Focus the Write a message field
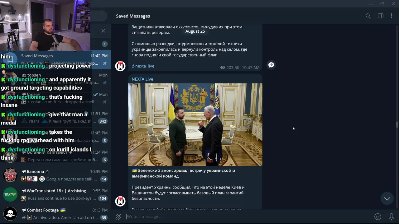This screenshot has height=224, width=399. click(248, 217)
